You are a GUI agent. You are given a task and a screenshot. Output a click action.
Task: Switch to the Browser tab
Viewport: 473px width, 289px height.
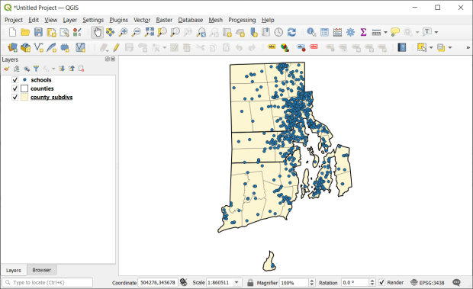[x=42, y=270]
